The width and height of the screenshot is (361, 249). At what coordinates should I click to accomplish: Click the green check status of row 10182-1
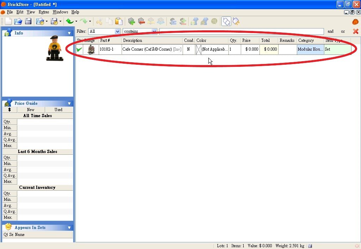pos(79,49)
